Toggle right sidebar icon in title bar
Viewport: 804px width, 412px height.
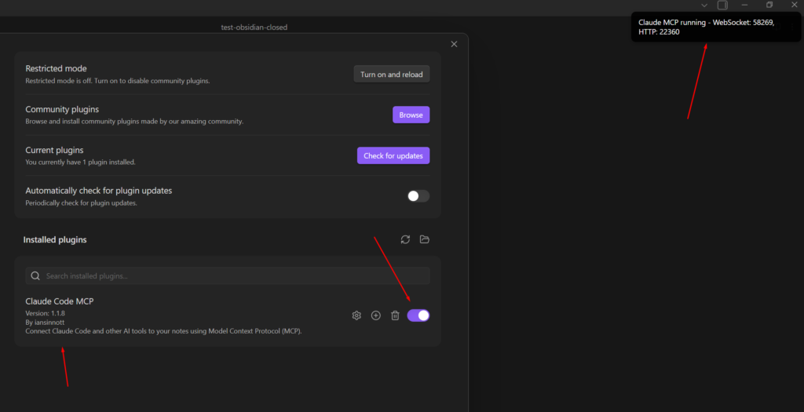(722, 5)
